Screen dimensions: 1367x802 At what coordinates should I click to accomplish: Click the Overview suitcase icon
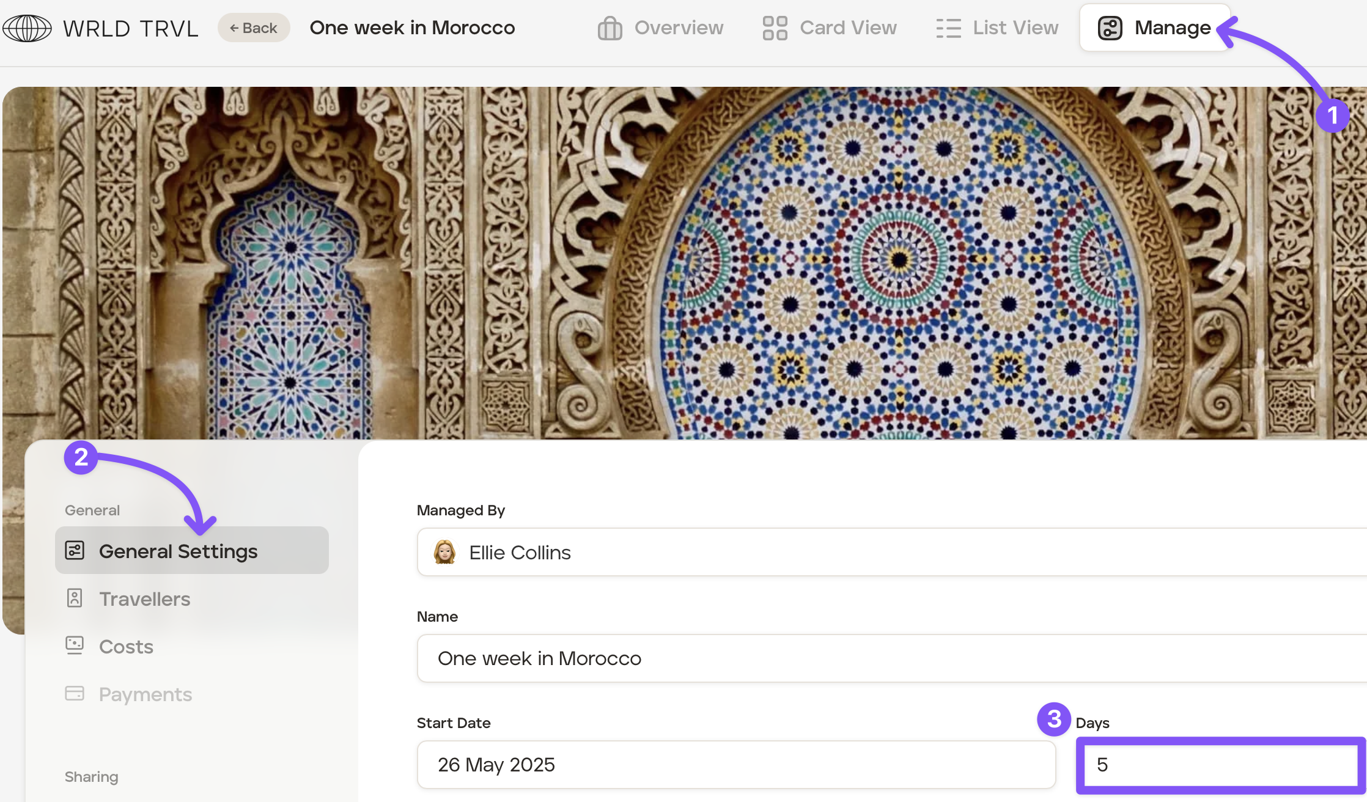point(610,28)
